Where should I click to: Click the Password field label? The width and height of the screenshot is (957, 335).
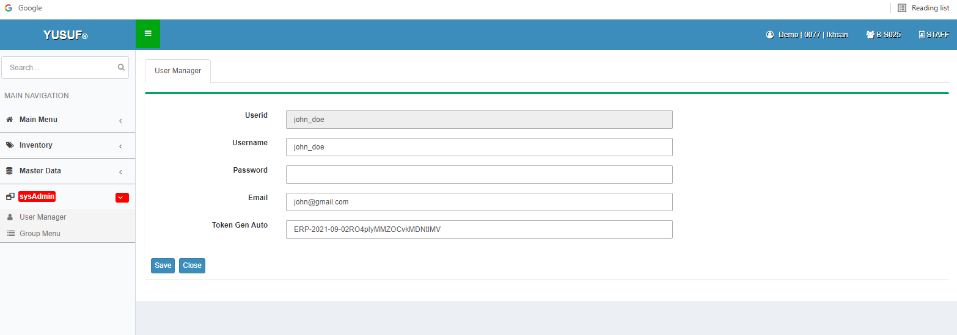click(x=251, y=170)
